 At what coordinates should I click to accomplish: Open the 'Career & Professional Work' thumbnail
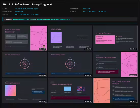(x=70, y=91)
